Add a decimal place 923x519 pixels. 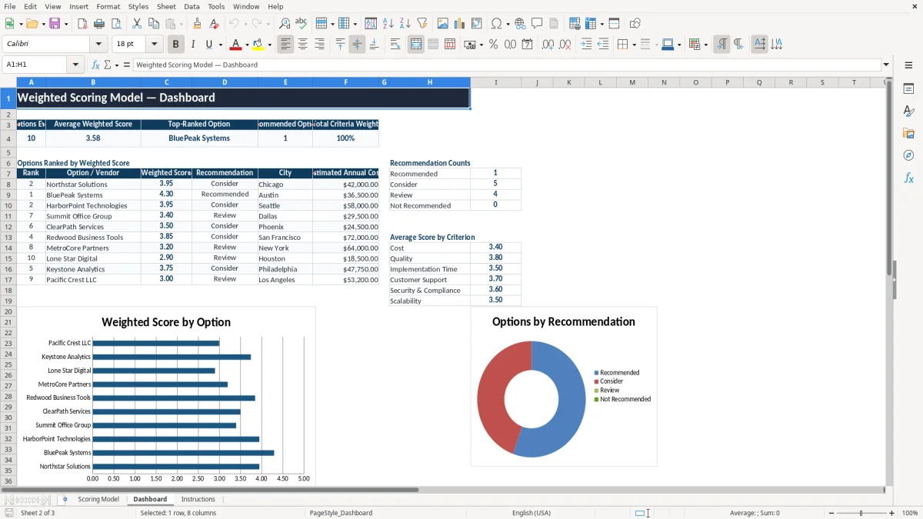pos(548,45)
